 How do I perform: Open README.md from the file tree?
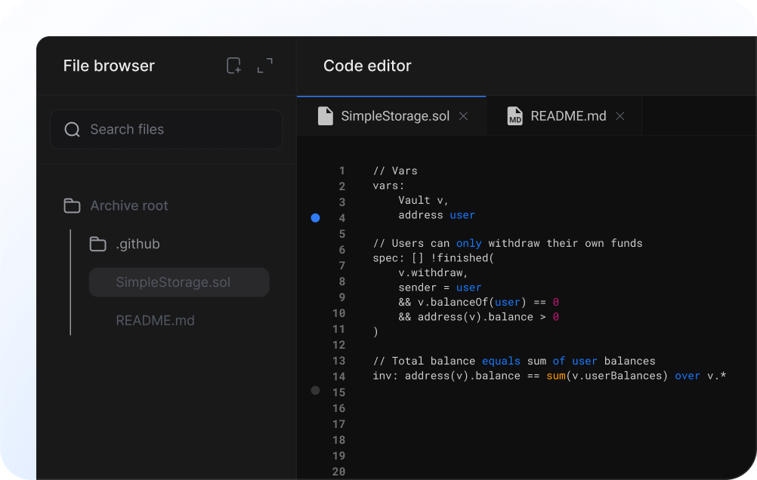[x=155, y=321]
